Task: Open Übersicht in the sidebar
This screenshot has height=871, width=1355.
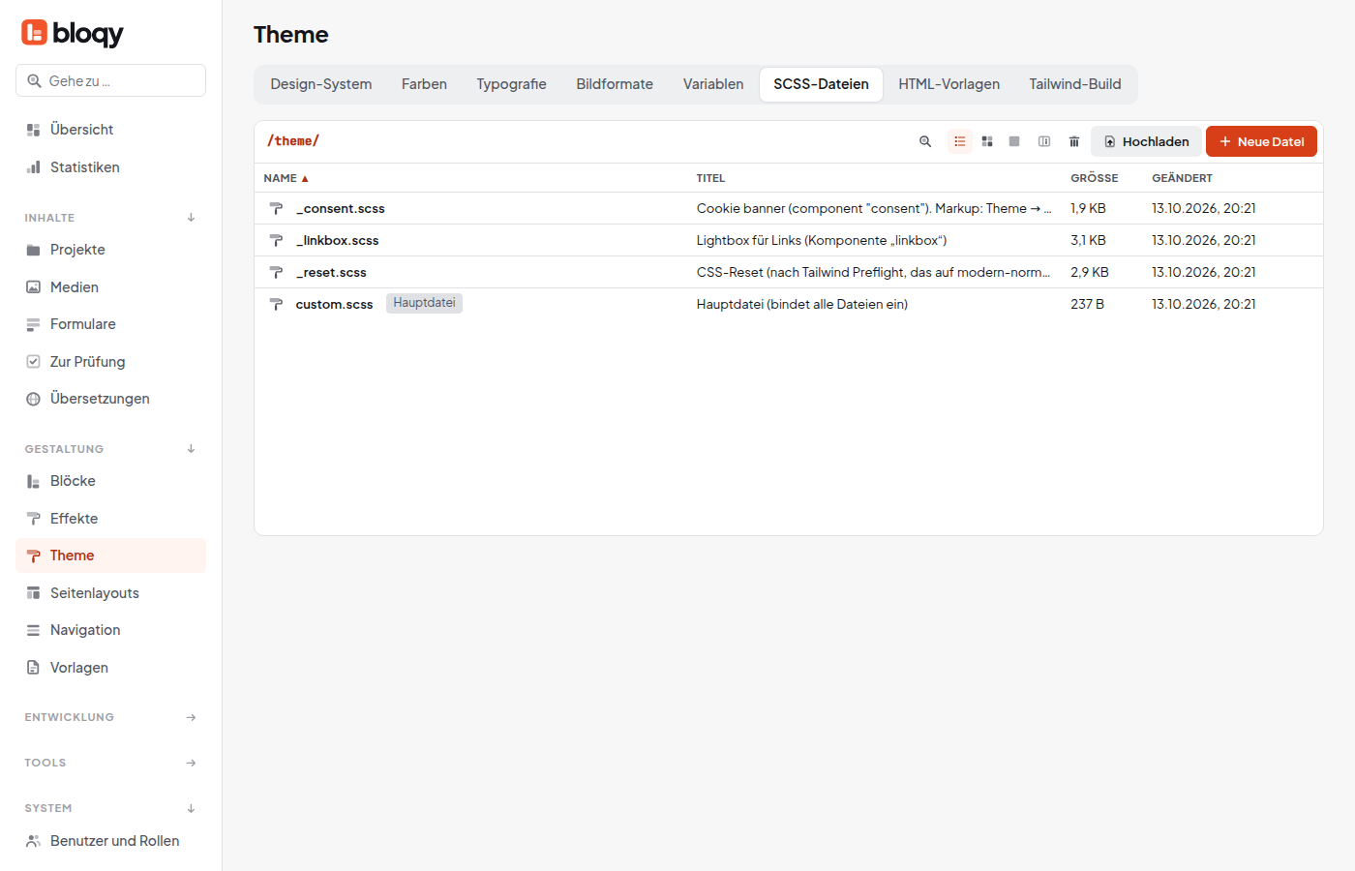Action: 110,130
